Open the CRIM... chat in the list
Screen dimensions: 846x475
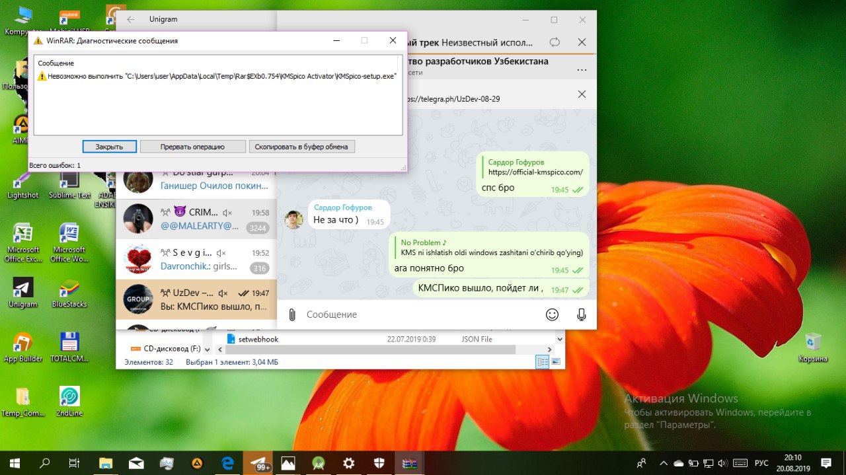click(196, 219)
